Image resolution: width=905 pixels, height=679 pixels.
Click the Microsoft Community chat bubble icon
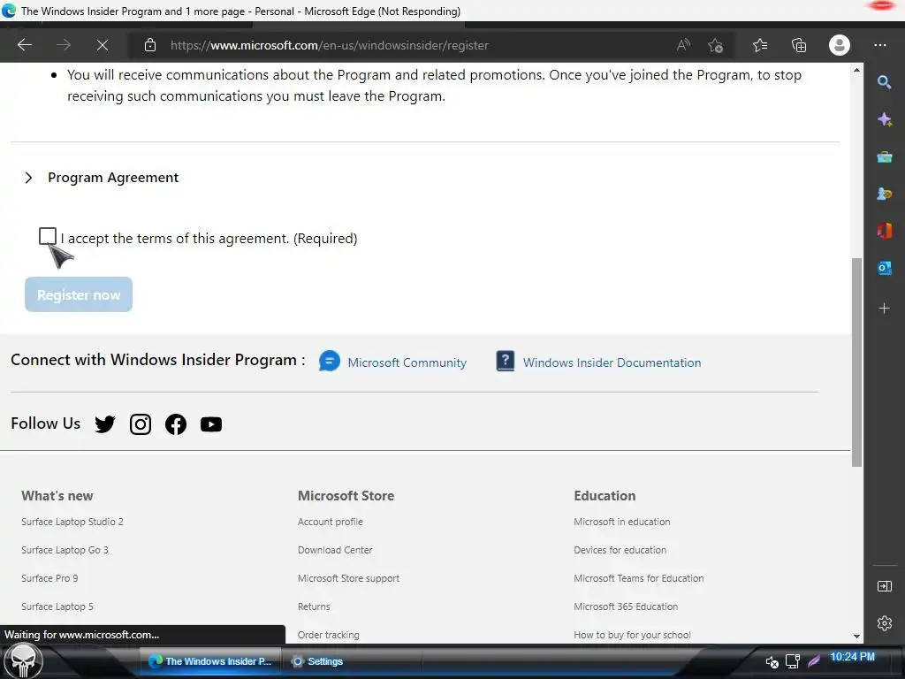click(330, 362)
